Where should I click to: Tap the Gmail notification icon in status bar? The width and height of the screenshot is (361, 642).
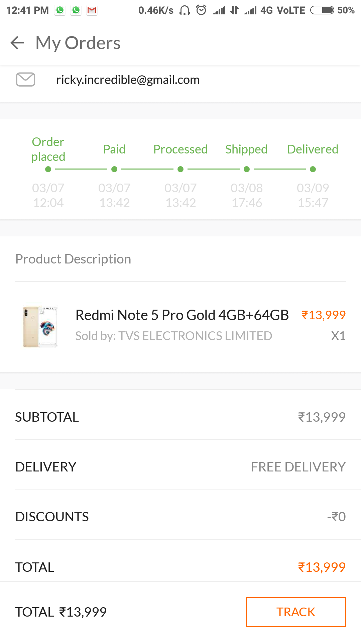(x=92, y=11)
